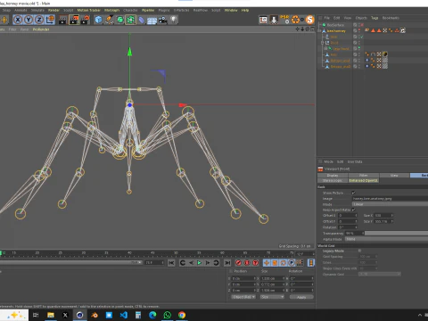Click the orange circular arrows plugin icon

coord(295,20)
